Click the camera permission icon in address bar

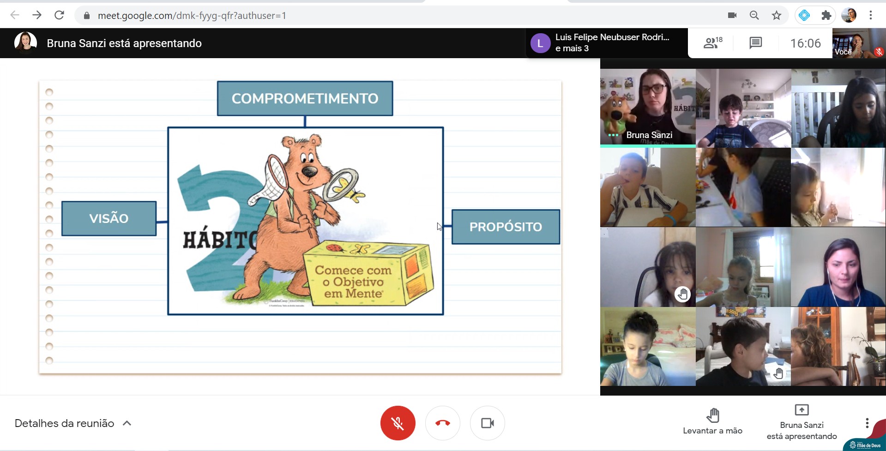pyautogui.click(x=732, y=15)
